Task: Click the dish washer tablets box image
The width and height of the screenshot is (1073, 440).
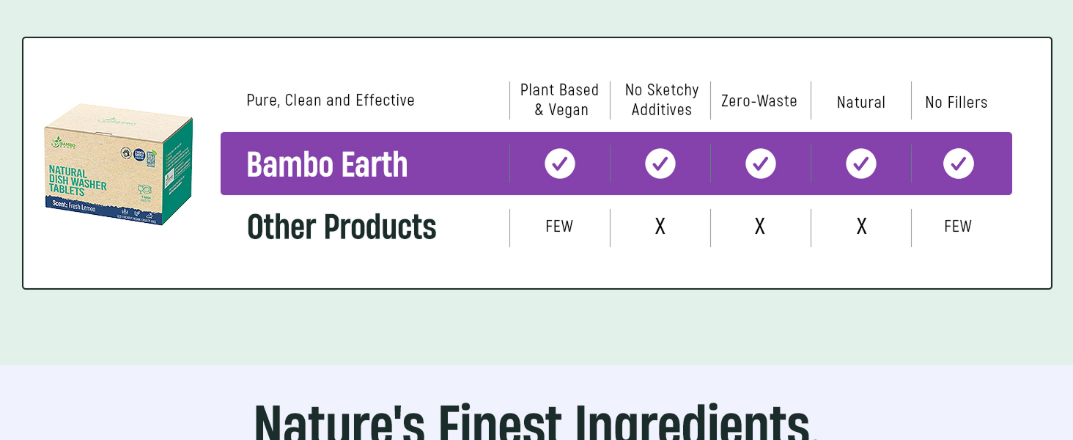Action: (x=118, y=164)
